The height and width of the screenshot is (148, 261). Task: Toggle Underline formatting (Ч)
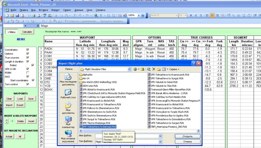(x=201, y=15)
